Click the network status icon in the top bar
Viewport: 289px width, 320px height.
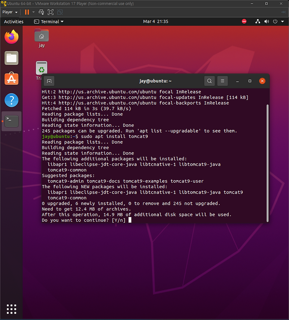[x=258, y=21]
